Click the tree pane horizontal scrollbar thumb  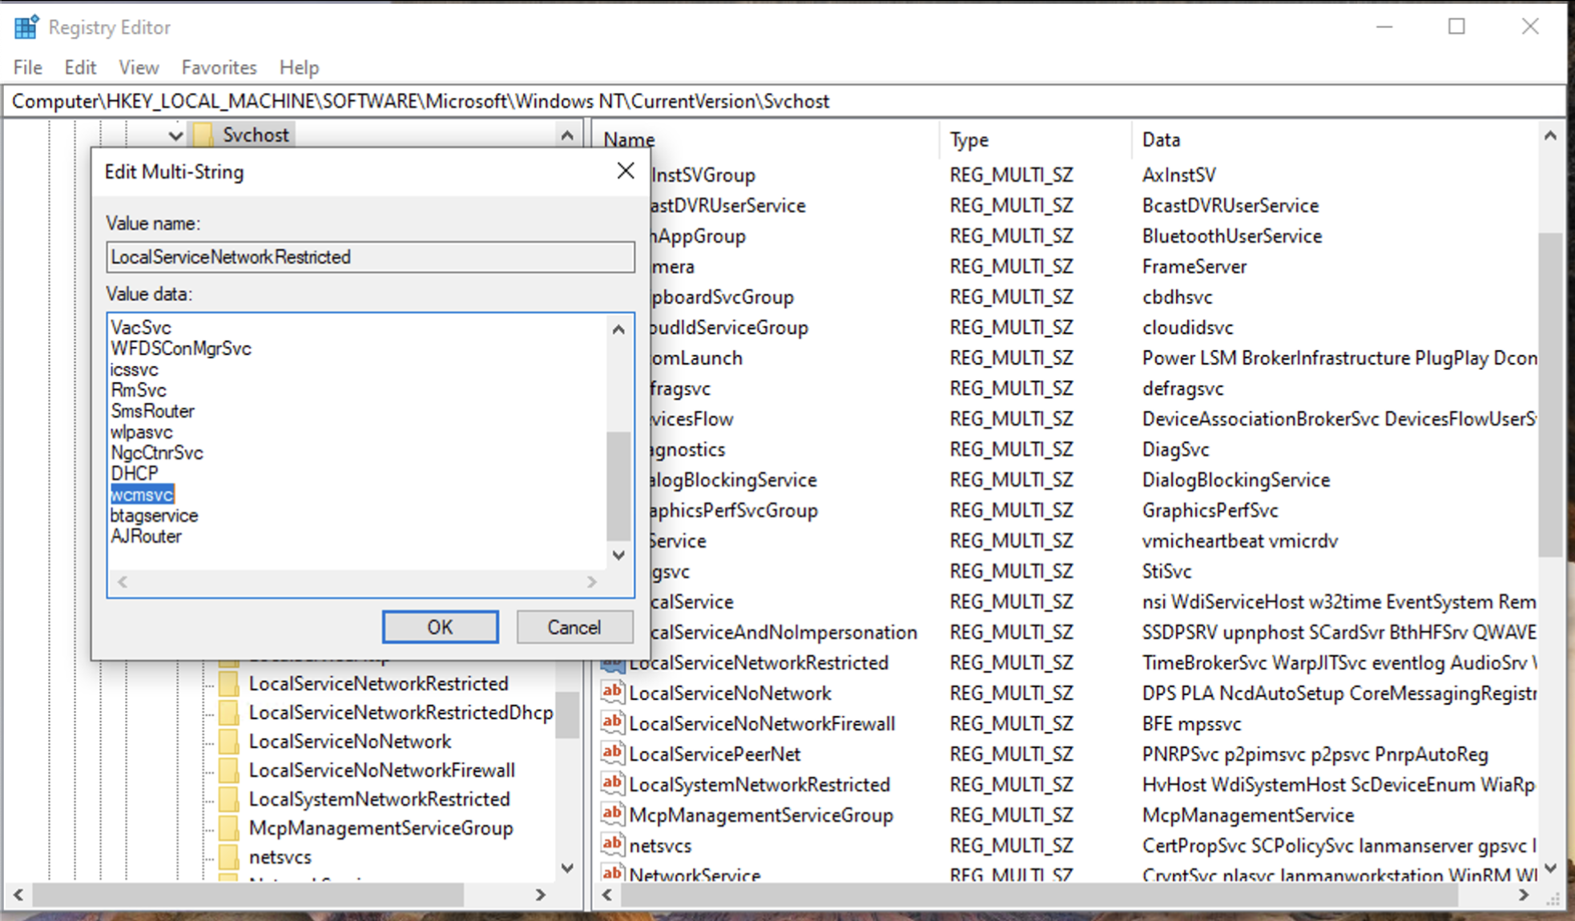pyautogui.click(x=247, y=895)
